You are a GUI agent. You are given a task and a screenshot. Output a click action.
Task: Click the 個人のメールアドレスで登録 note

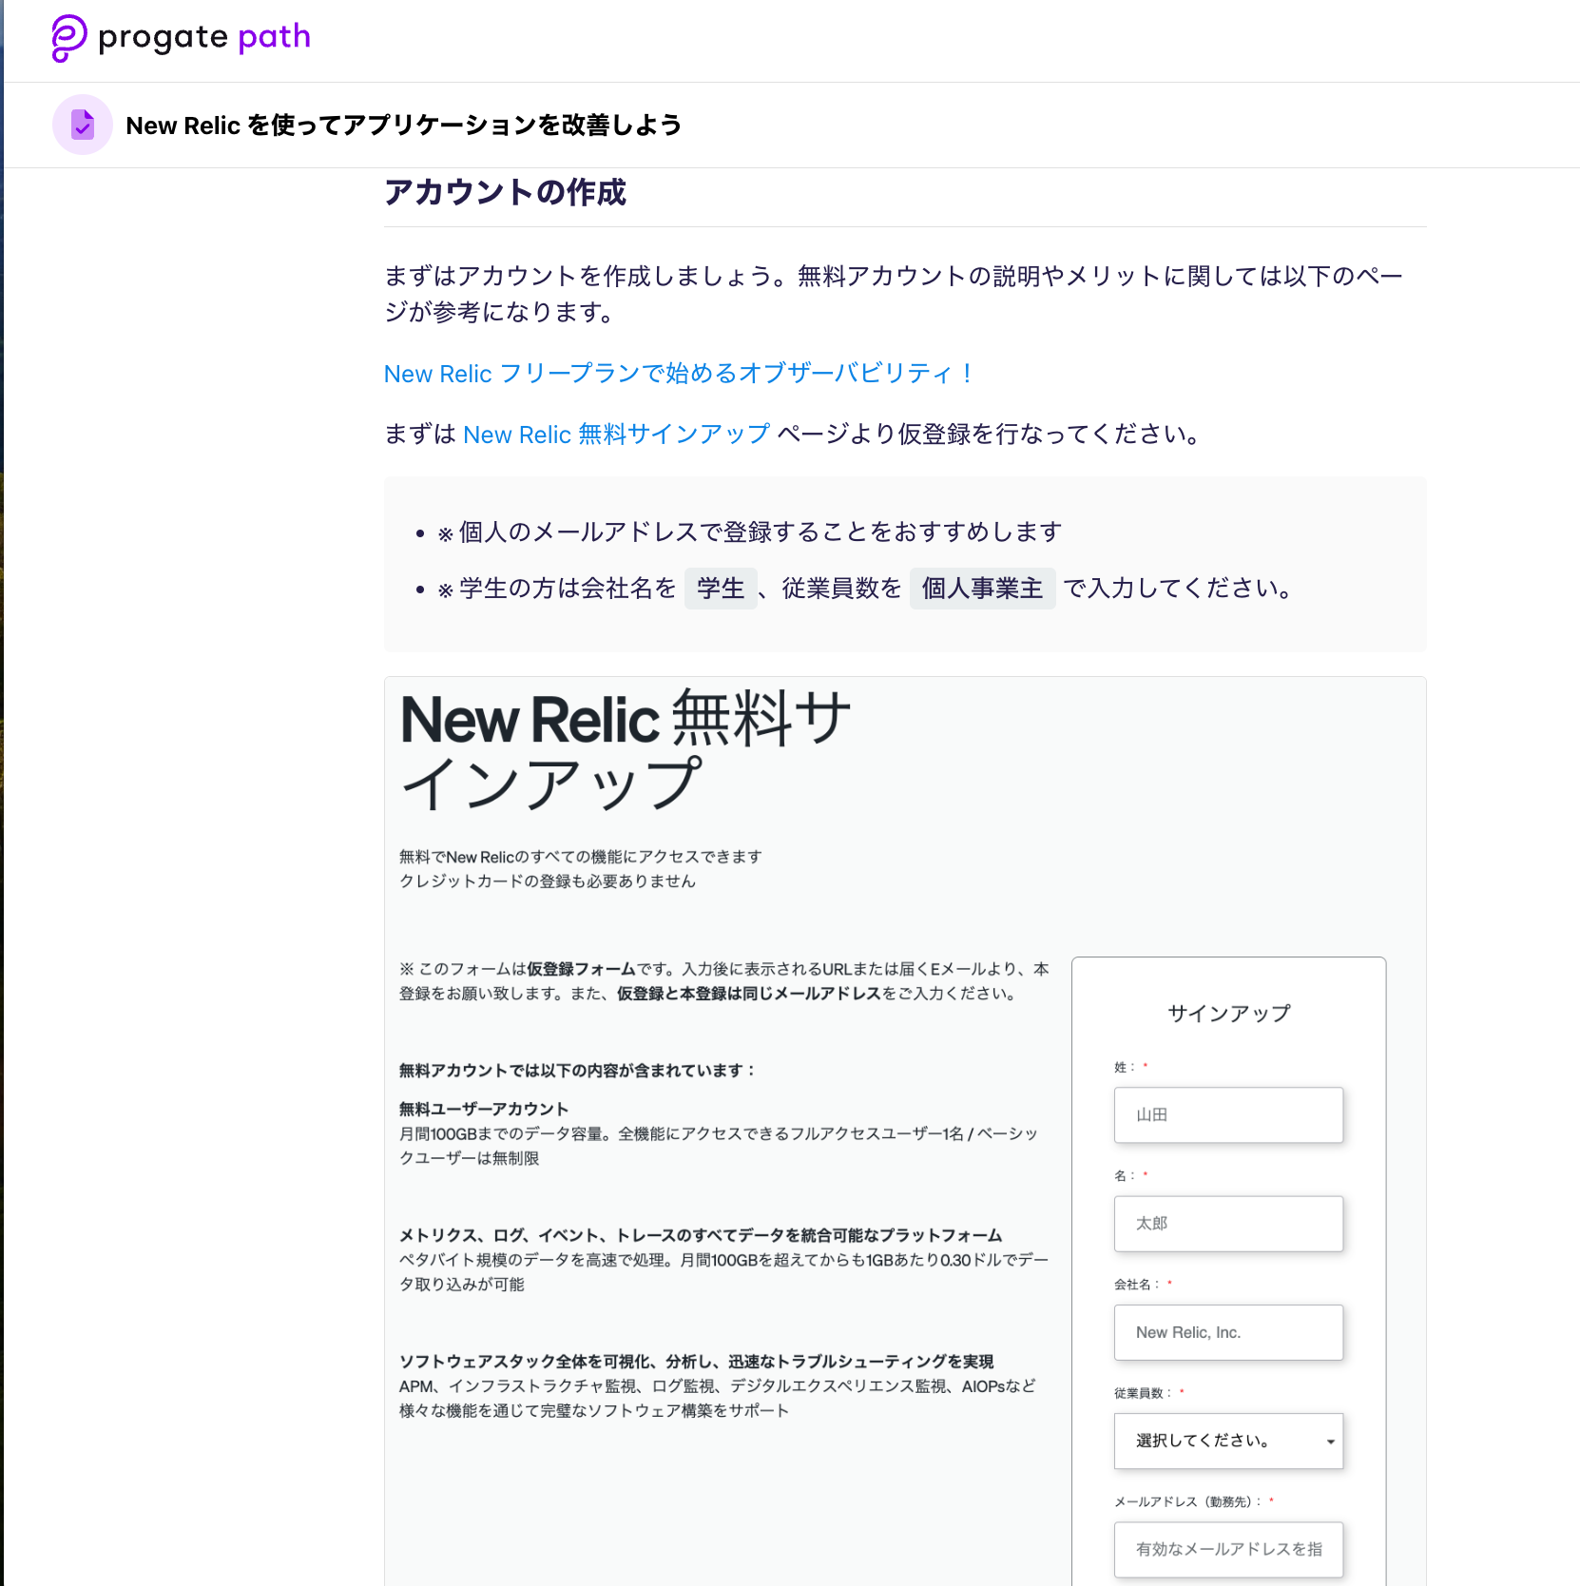(750, 532)
